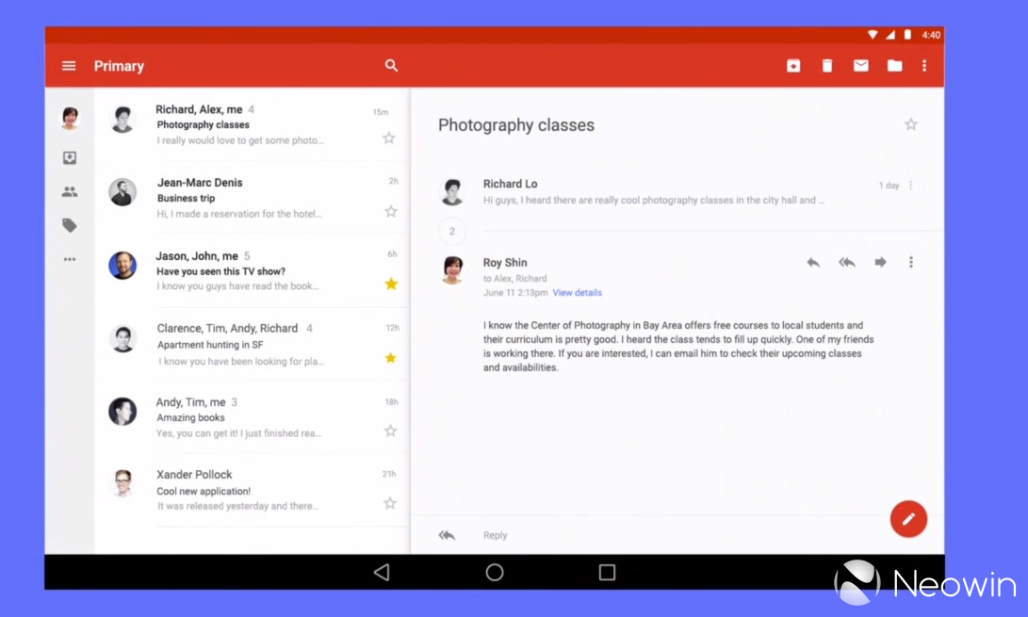Image resolution: width=1028 pixels, height=617 pixels.
Task: Expand the 2 collapsed messages
Action: [451, 231]
